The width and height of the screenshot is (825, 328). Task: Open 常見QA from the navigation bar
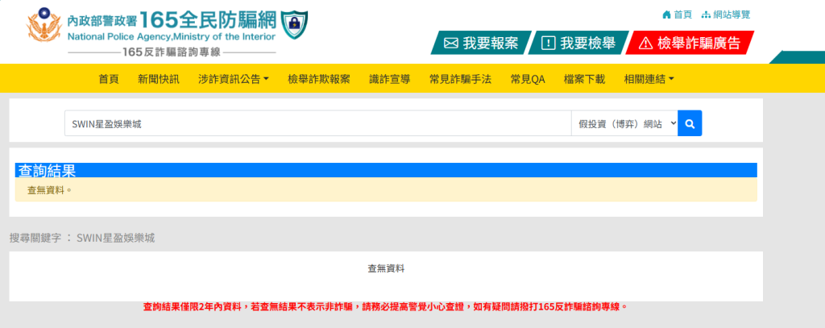point(528,79)
